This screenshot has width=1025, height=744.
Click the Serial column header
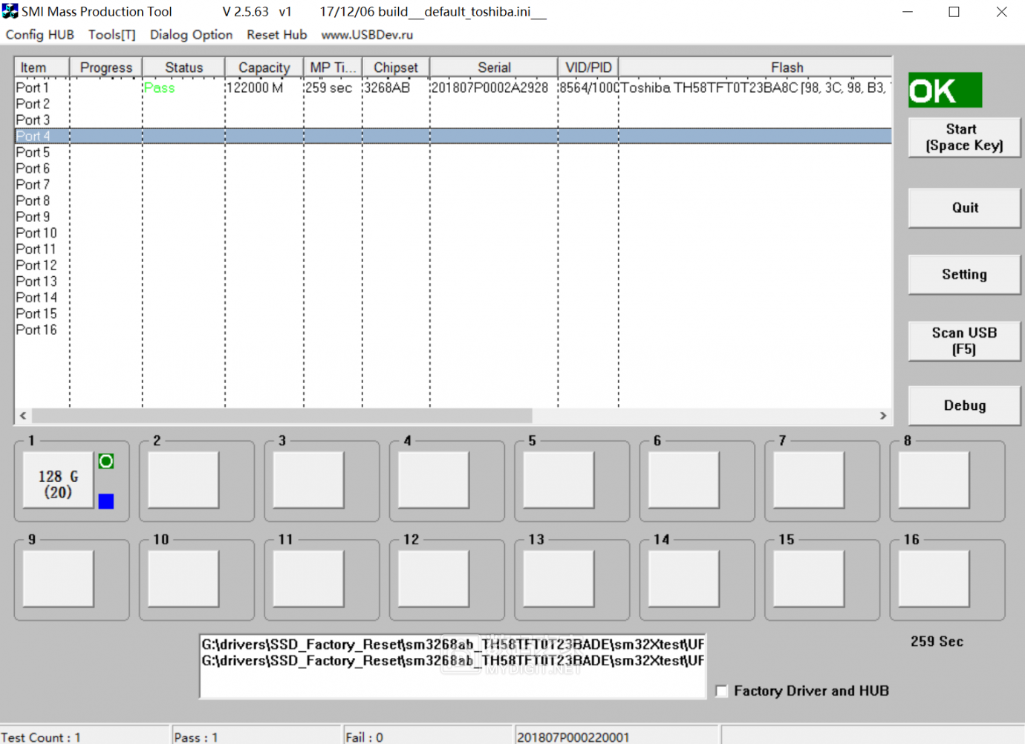coord(494,67)
